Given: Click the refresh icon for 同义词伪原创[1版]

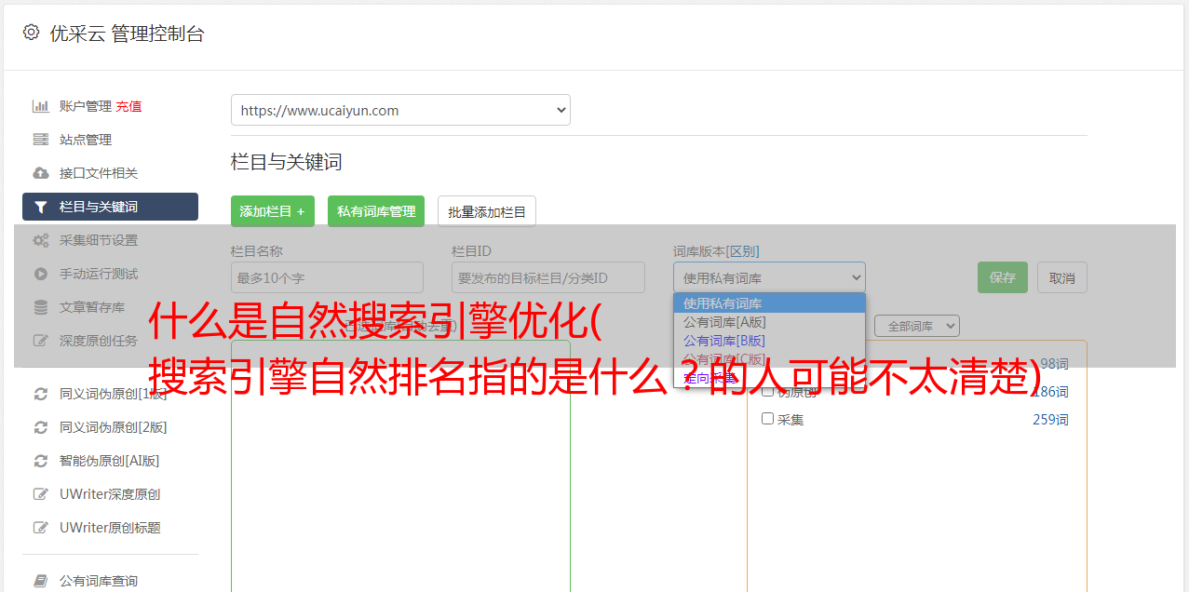Looking at the screenshot, I should click(41, 394).
